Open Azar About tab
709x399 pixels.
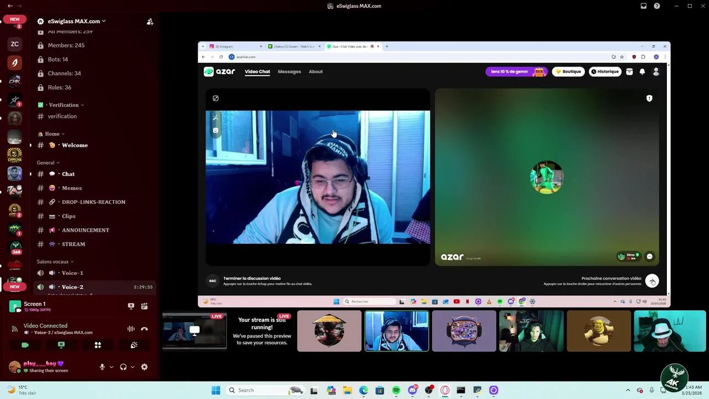click(x=316, y=71)
